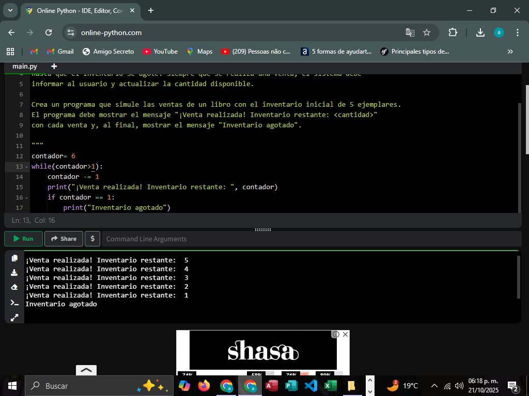This screenshot has height=396, width=529.
Task: Collapse the if block on line 16
Action: pyautogui.click(x=26, y=198)
